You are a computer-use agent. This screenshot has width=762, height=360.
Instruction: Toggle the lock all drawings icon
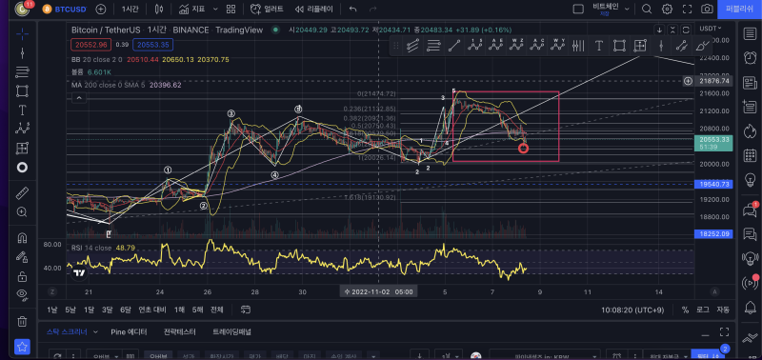point(22,277)
